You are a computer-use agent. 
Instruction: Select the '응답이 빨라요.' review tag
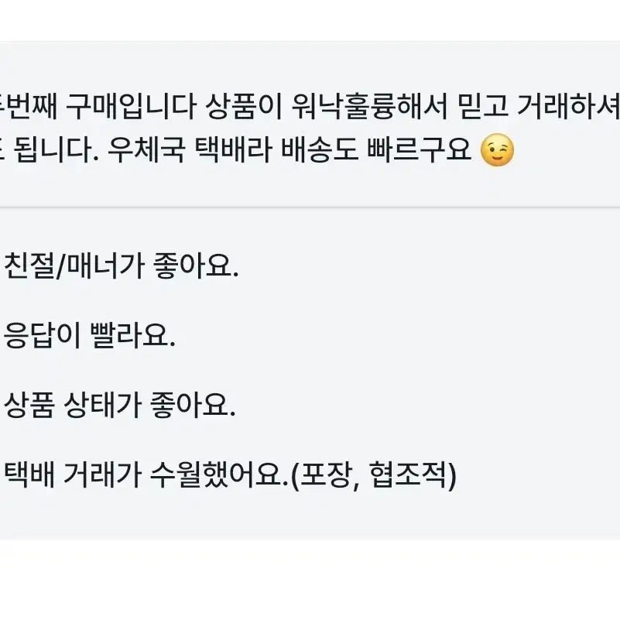[x=89, y=335]
